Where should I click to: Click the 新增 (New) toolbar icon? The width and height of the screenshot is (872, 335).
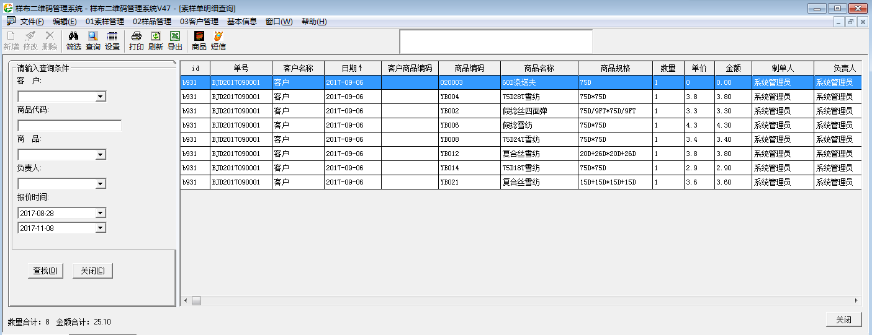click(x=11, y=41)
